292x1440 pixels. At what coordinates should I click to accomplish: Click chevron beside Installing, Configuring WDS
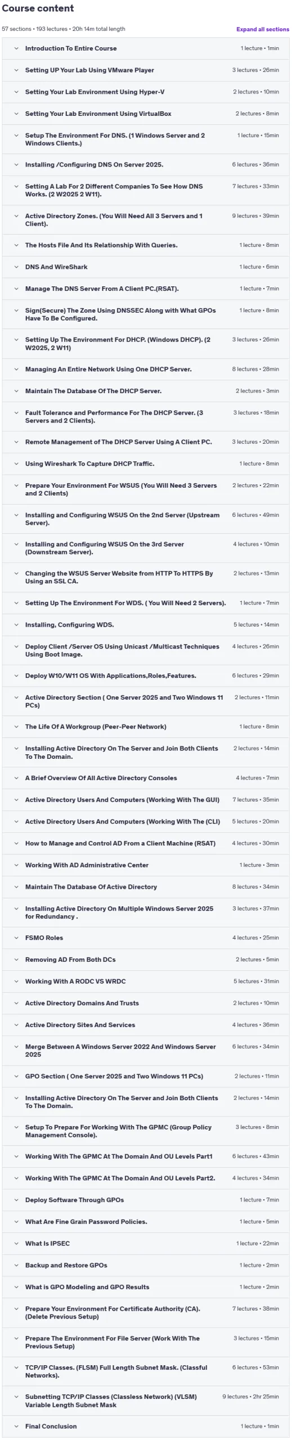(x=16, y=625)
